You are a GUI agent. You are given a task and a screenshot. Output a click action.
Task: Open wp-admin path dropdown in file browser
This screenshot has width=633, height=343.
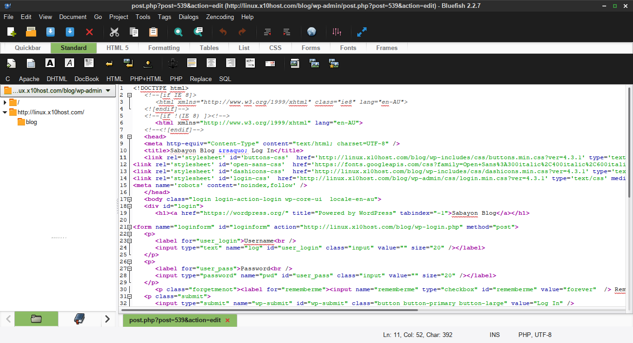[x=58, y=91]
